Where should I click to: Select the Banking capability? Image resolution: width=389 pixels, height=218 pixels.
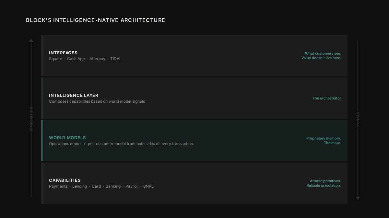point(113,186)
